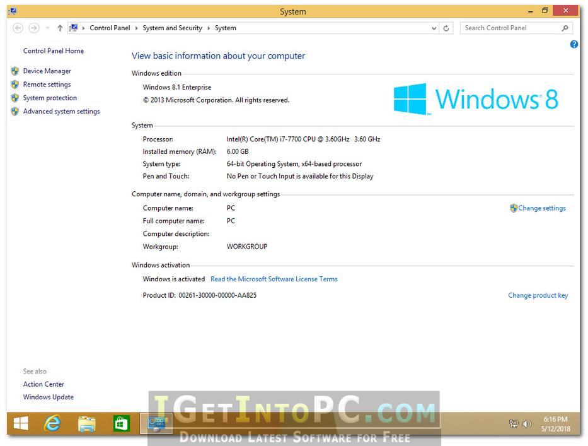Open Windows Update under See also
Image resolution: width=588 pixels, height=446 pixels.
49,397
